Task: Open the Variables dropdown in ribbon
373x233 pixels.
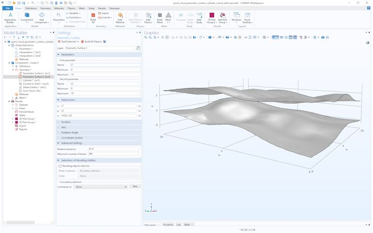Action: coord(74,14)
